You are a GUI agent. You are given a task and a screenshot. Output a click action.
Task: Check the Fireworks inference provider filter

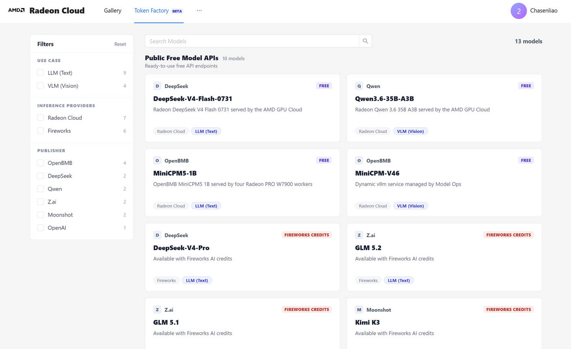[41, 130]
